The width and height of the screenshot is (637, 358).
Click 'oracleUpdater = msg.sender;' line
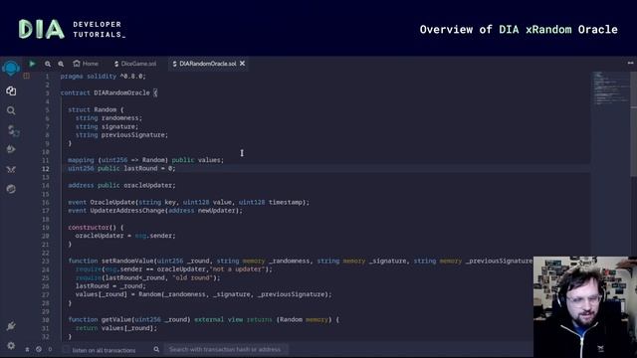[x=125, y=236]
